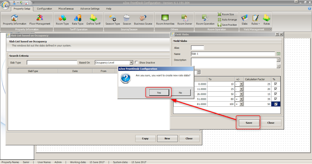Toggle percent checkbox in row 26.0000
Viewport: 312px width, 164px height.
[x=276, y=94]
